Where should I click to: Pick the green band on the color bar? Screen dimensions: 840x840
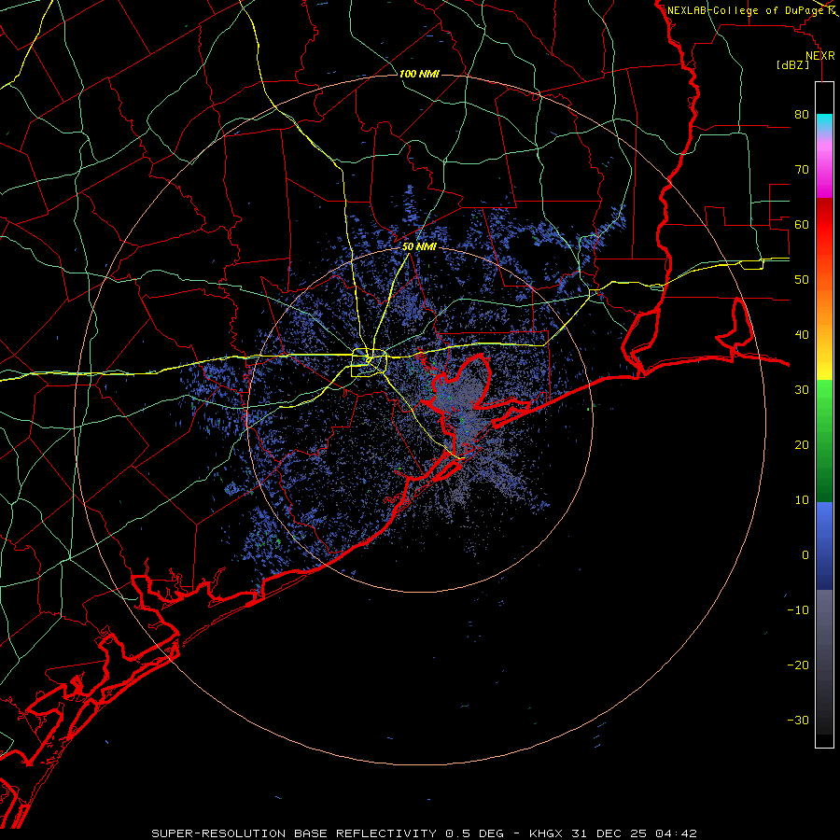(824, 441)
